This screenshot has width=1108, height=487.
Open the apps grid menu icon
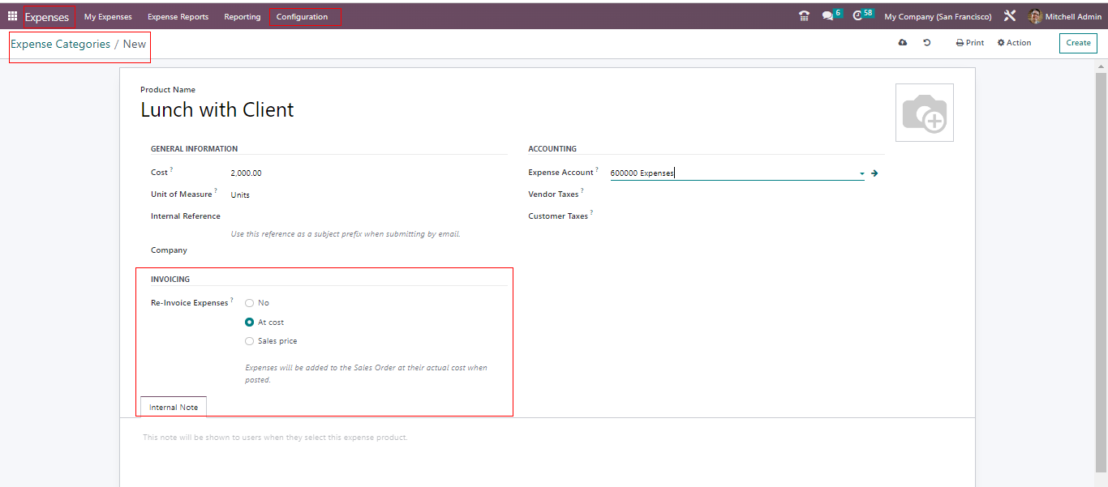click(12, 16)
